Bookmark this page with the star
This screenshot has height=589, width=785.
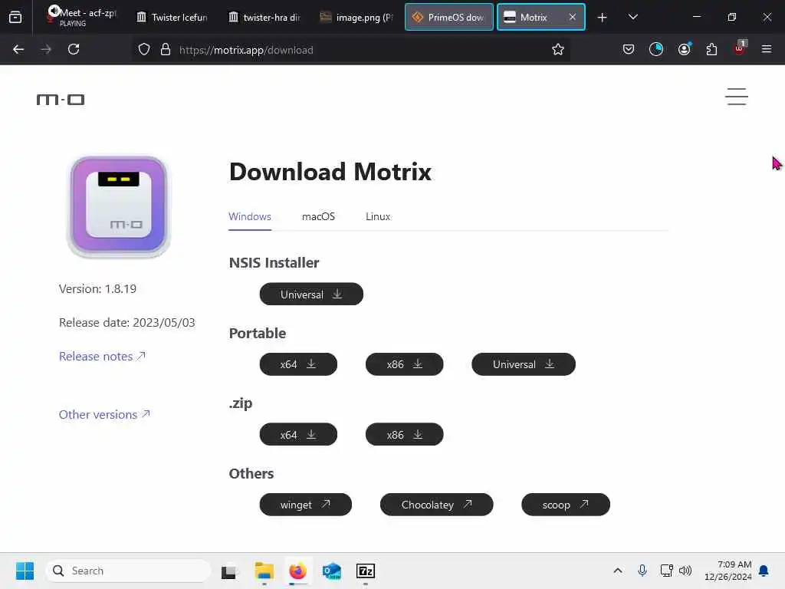click(558, 50)
